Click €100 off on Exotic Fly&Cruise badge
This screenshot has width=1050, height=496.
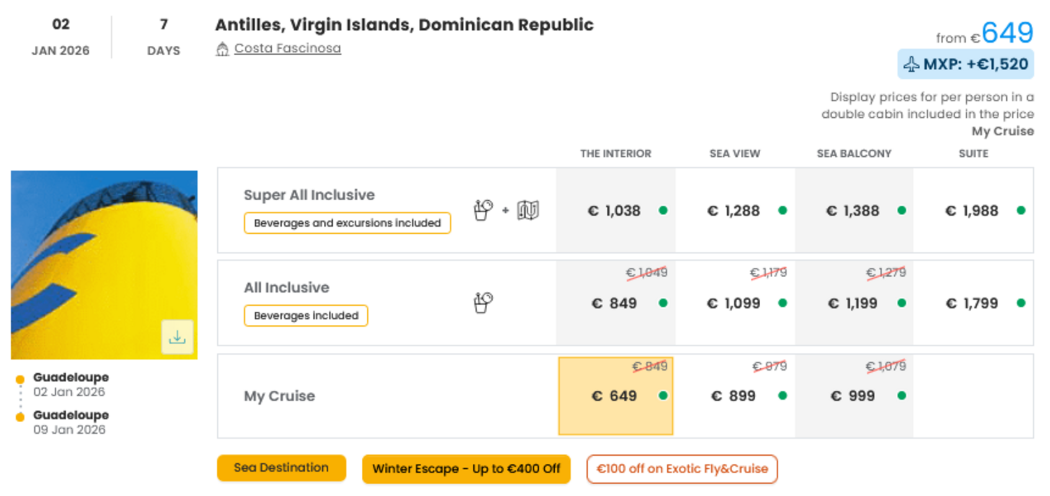tap(682, 469)
